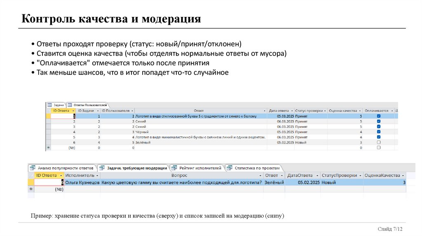Open ID Ответа filter arrow in upper table
422x236 pixels.
click(73, 111)
